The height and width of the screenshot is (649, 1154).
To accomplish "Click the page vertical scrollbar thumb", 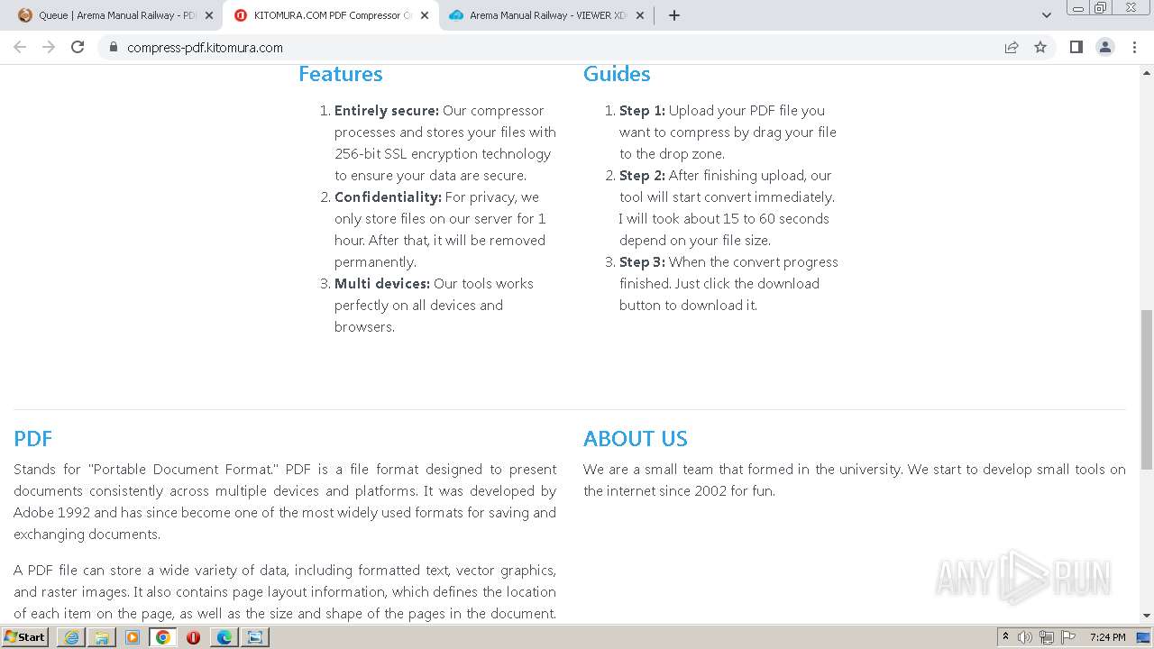I will tap(1147, 388).
